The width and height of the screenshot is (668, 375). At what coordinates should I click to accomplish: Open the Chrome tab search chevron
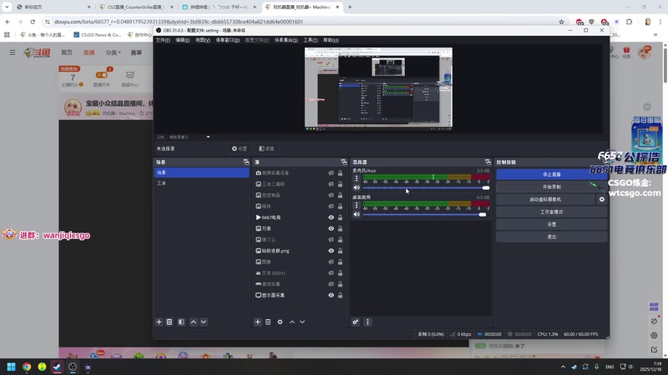[x=7, y=7]
